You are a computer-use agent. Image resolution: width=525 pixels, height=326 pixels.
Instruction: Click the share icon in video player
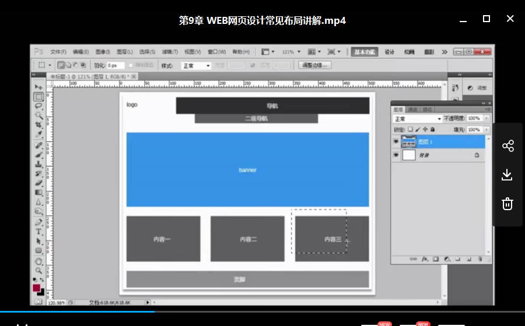(x=508, y=146)
